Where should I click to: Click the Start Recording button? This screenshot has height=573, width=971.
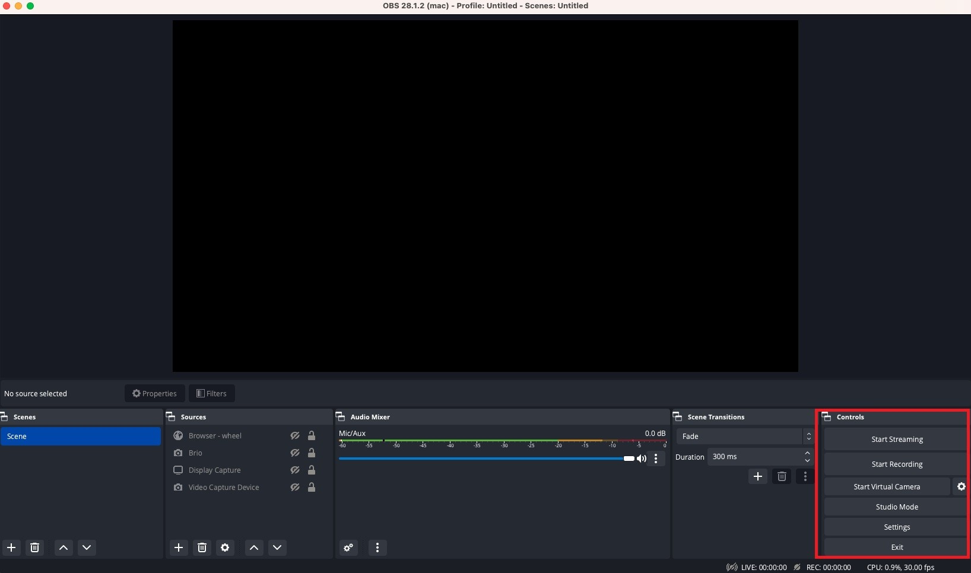(896, 464)
